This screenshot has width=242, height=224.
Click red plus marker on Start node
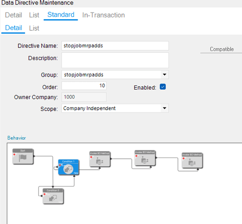tap(14, 155)
